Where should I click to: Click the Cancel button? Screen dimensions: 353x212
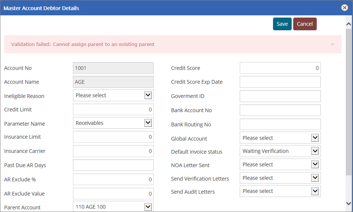click(305, 24)
